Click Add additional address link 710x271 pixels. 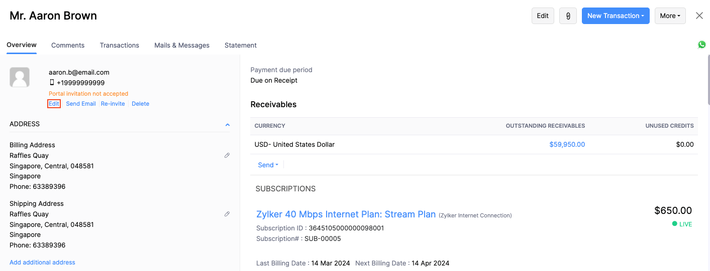click(42, 262)
